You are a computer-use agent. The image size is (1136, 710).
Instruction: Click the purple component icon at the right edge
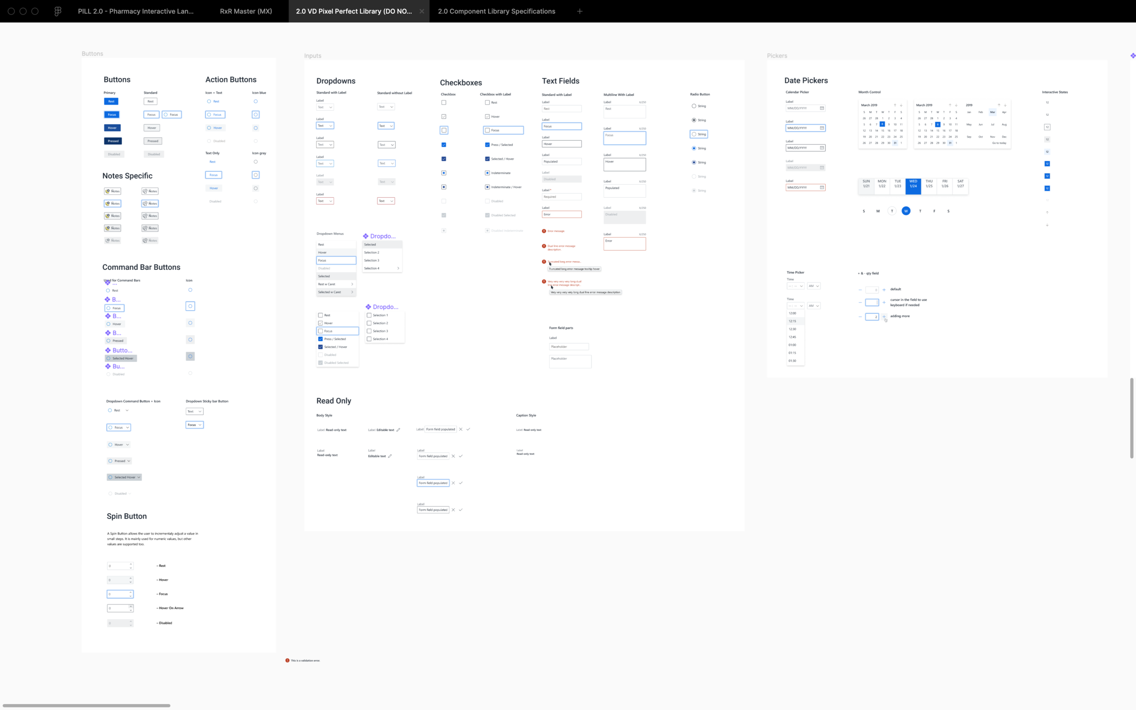click(1133, 56)
